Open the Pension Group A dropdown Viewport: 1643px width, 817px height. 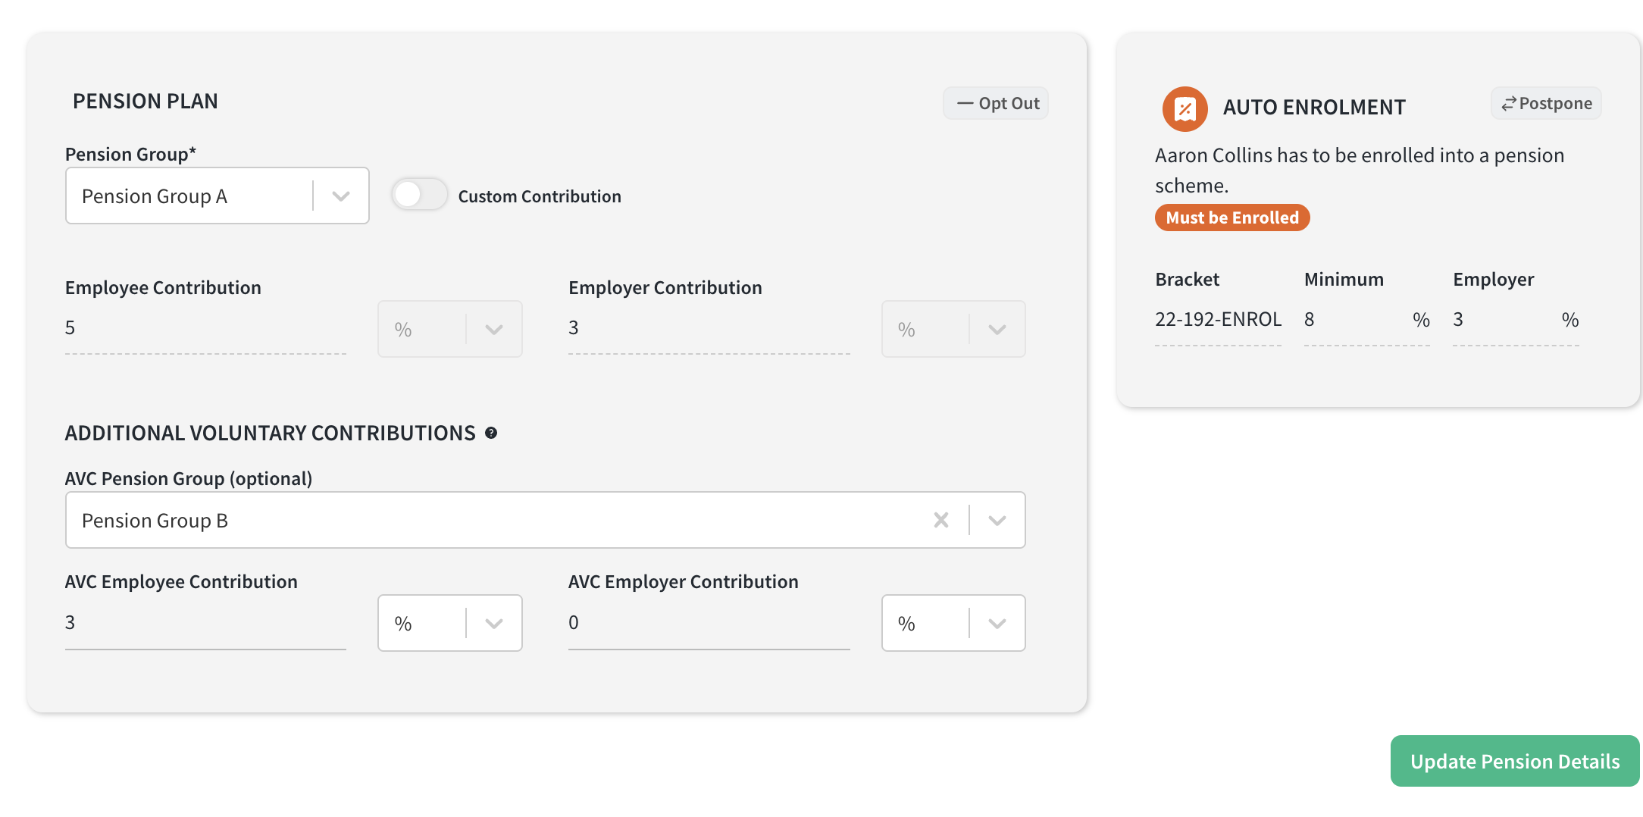click(x=217, y=196)
